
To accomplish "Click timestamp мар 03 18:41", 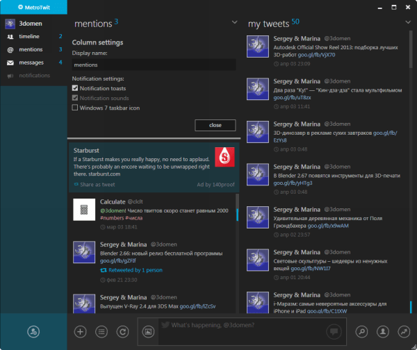I will point(122,227).
